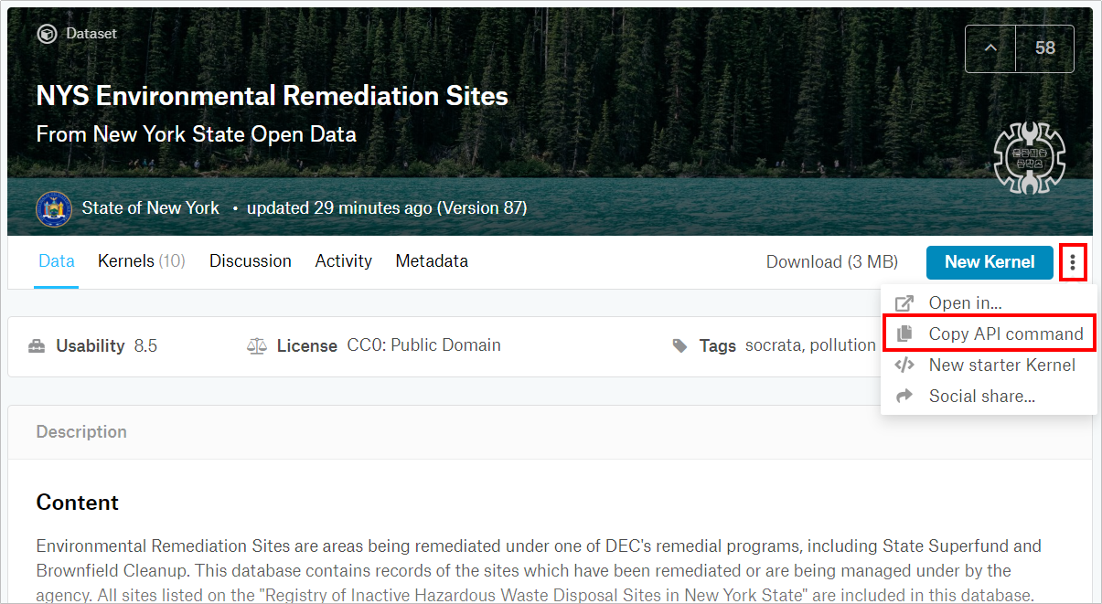Open the three-dot more options menu
1102x604 pixels.
(1073, 262)
